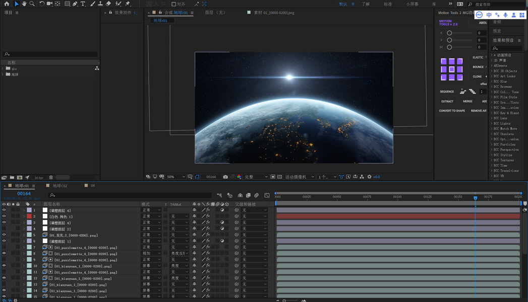
Task: Click CONVERT TO SHAPE button
Action: (x=452, y=111)
